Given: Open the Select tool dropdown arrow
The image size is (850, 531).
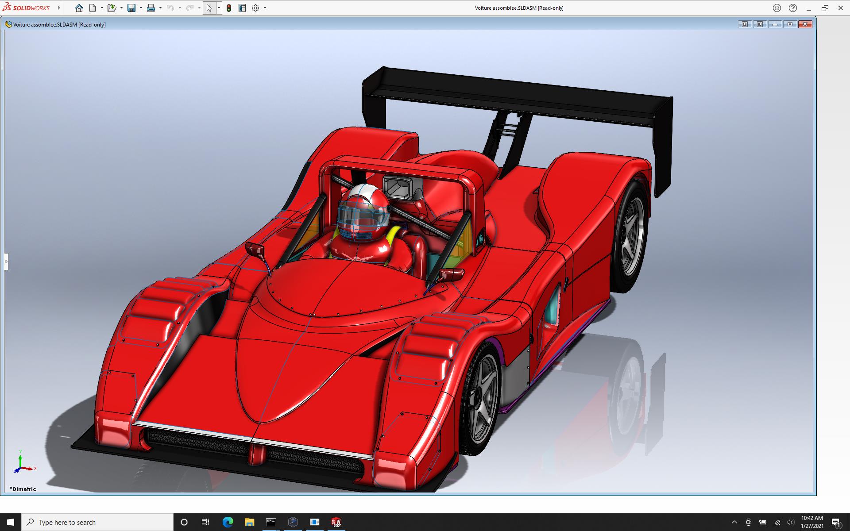Looking at the screenshot, I should [x=219, y=8].
